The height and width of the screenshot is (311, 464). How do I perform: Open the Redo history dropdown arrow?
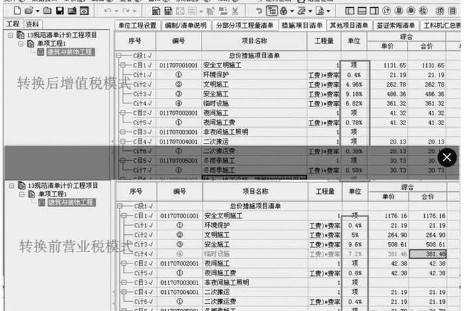[x=135, y=11]
